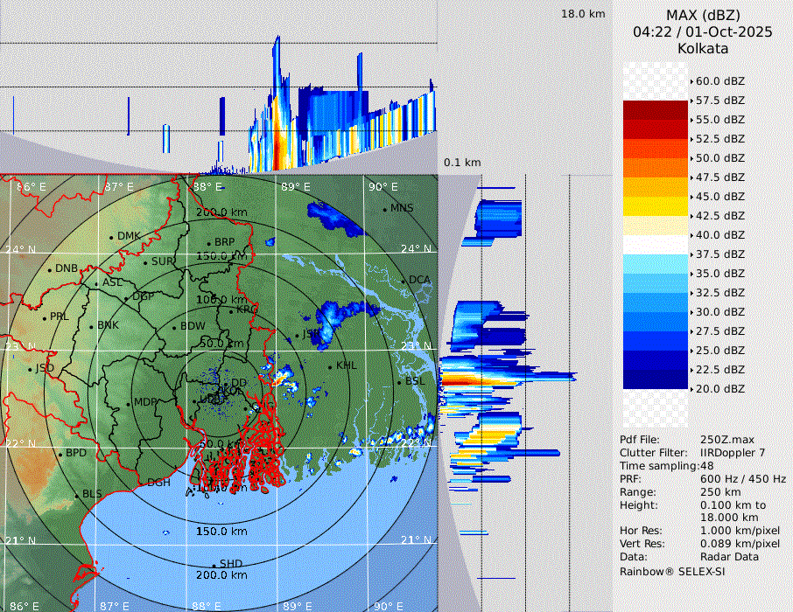Click the dark red swatch below 57.5 dBZ
The image size is (793, 612).
[656, 110]
